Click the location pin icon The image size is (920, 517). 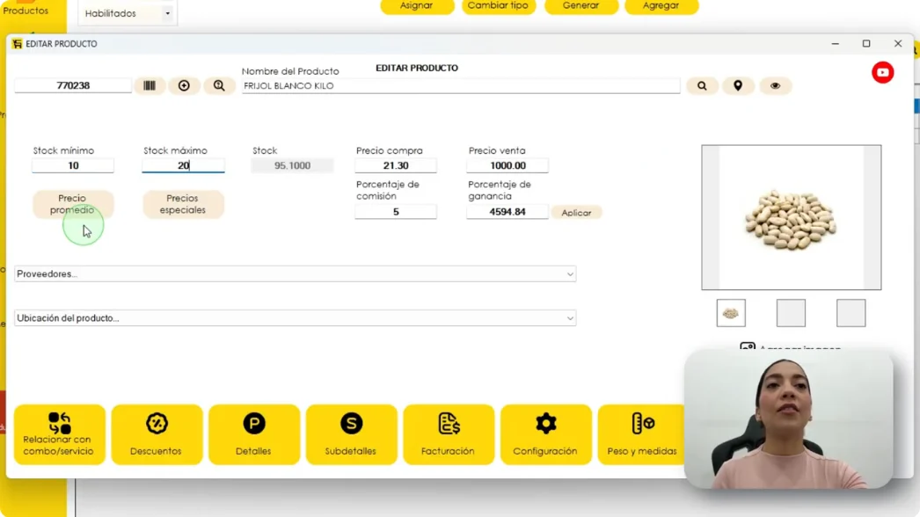[738, 85]
